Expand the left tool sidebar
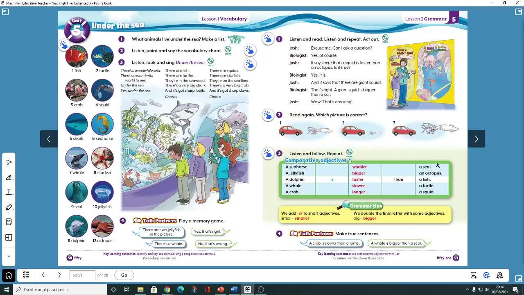The height and width of the screenshot is (295, 524). click(9, 256)
